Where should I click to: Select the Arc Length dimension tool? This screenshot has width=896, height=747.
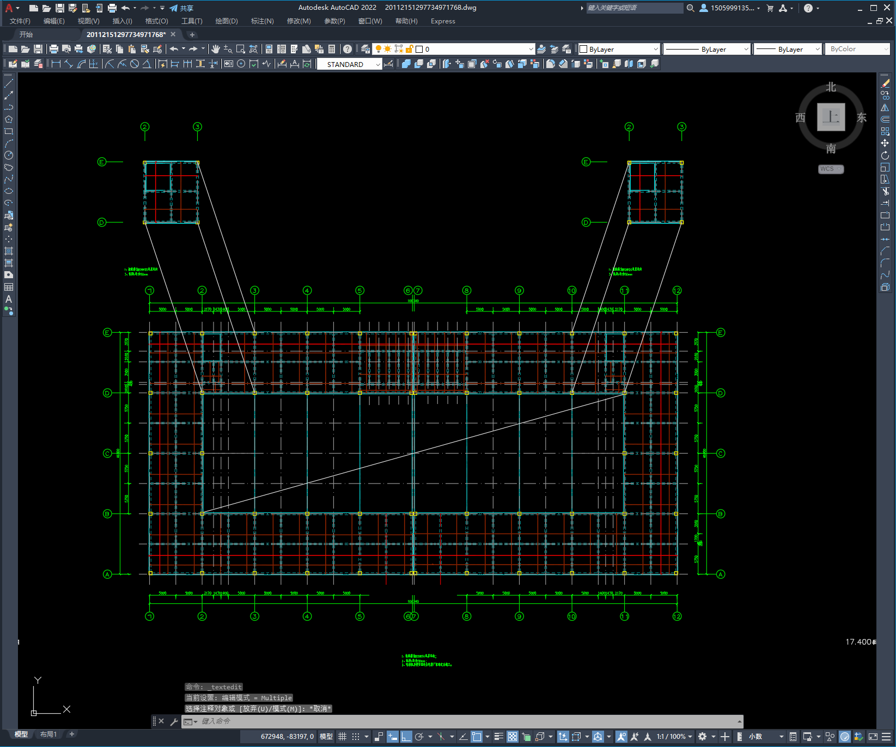click(81, 64)
